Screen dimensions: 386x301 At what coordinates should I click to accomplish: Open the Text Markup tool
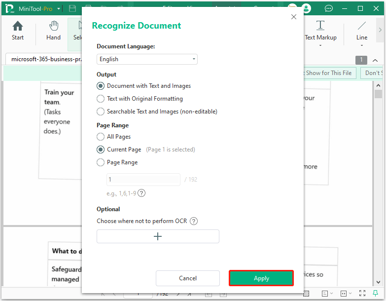point(320,30)
